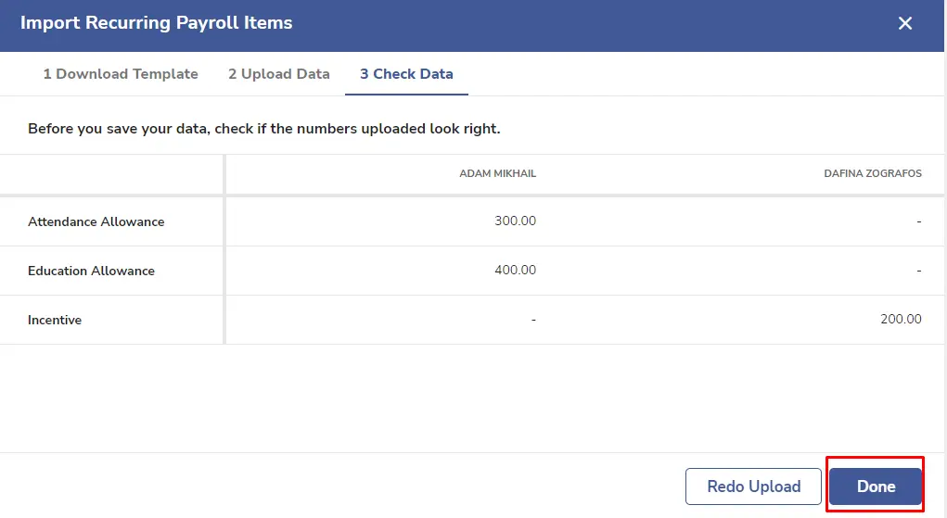Select the 3 Check Data tab
The image size is (947, 518).
[x=406, y=73]
